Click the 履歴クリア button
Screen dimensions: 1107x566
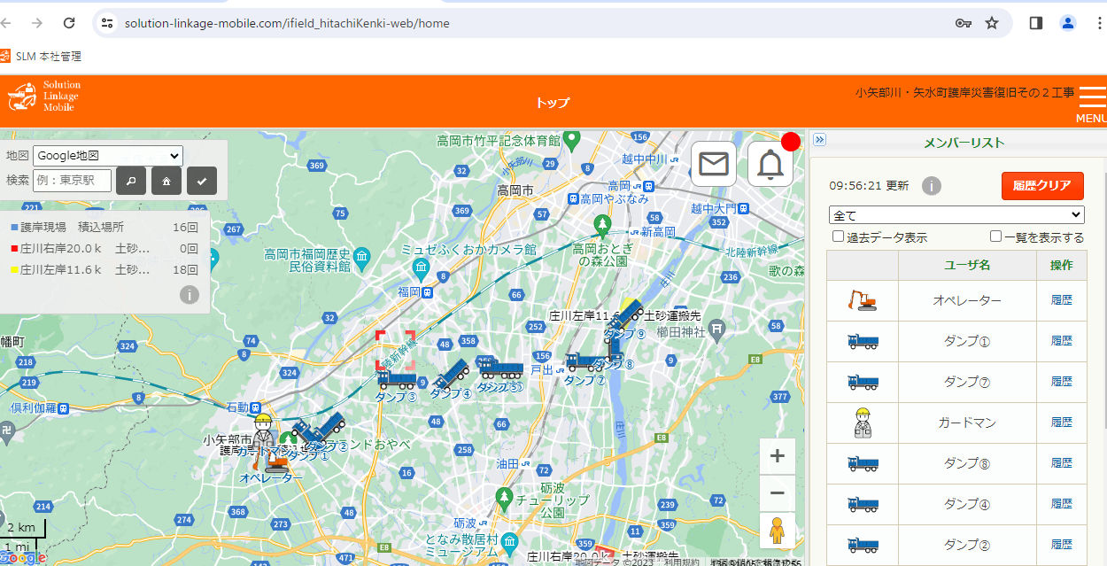[1042, 186]
